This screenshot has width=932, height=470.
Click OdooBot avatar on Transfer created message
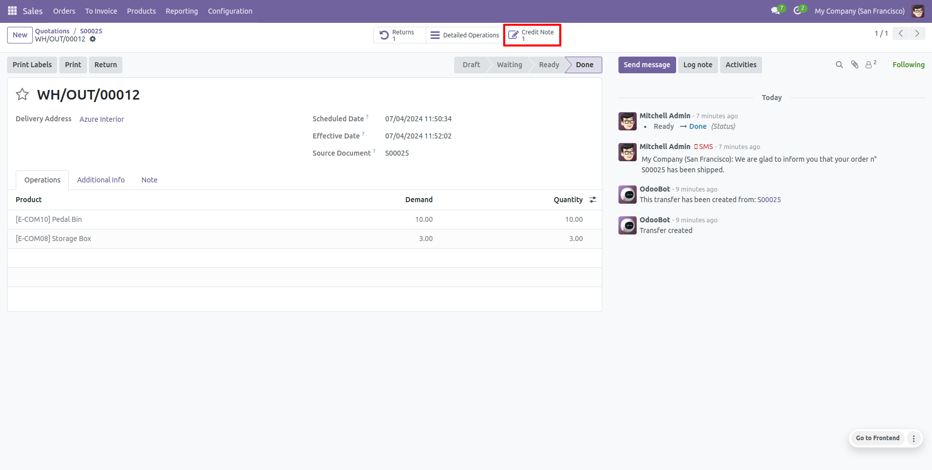tap(628, 225)
